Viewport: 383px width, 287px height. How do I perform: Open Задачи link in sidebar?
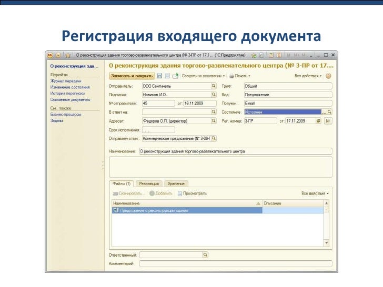pyautogui.click(x=56, y=120)
